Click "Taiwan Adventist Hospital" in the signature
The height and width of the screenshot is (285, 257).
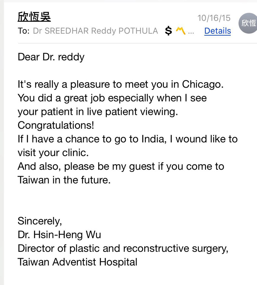[77, 262]
